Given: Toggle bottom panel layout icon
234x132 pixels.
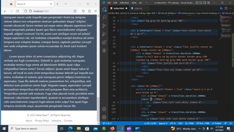Looking at the screenshot, I should [x=201, y=3].
